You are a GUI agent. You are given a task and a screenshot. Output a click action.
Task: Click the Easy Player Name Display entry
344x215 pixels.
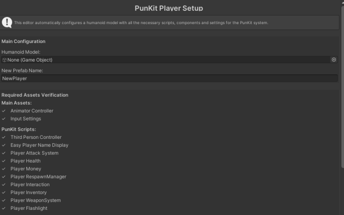tap(39, 145)
